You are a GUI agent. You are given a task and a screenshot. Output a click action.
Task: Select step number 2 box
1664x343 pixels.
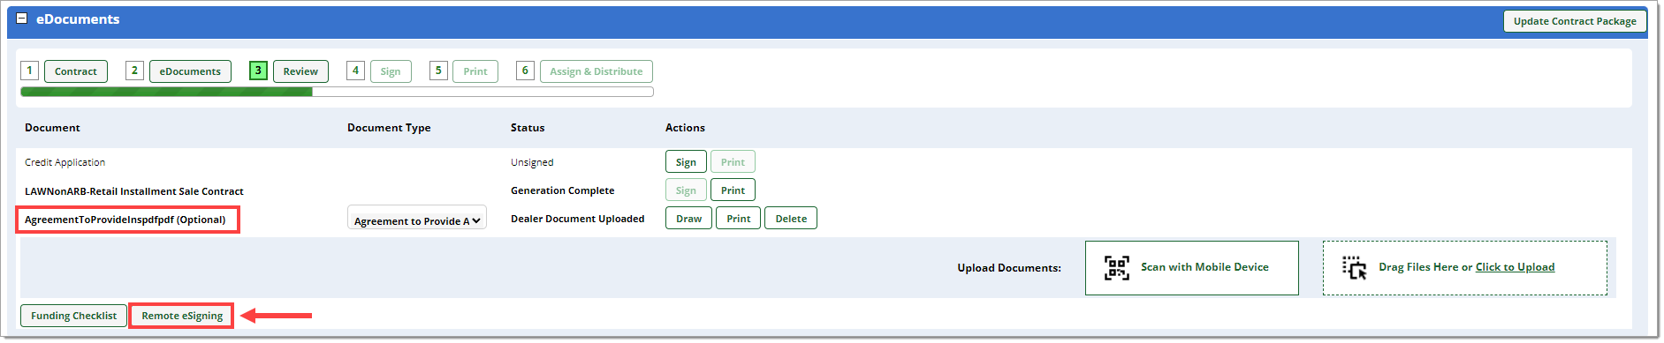click(x=134, y=71)
